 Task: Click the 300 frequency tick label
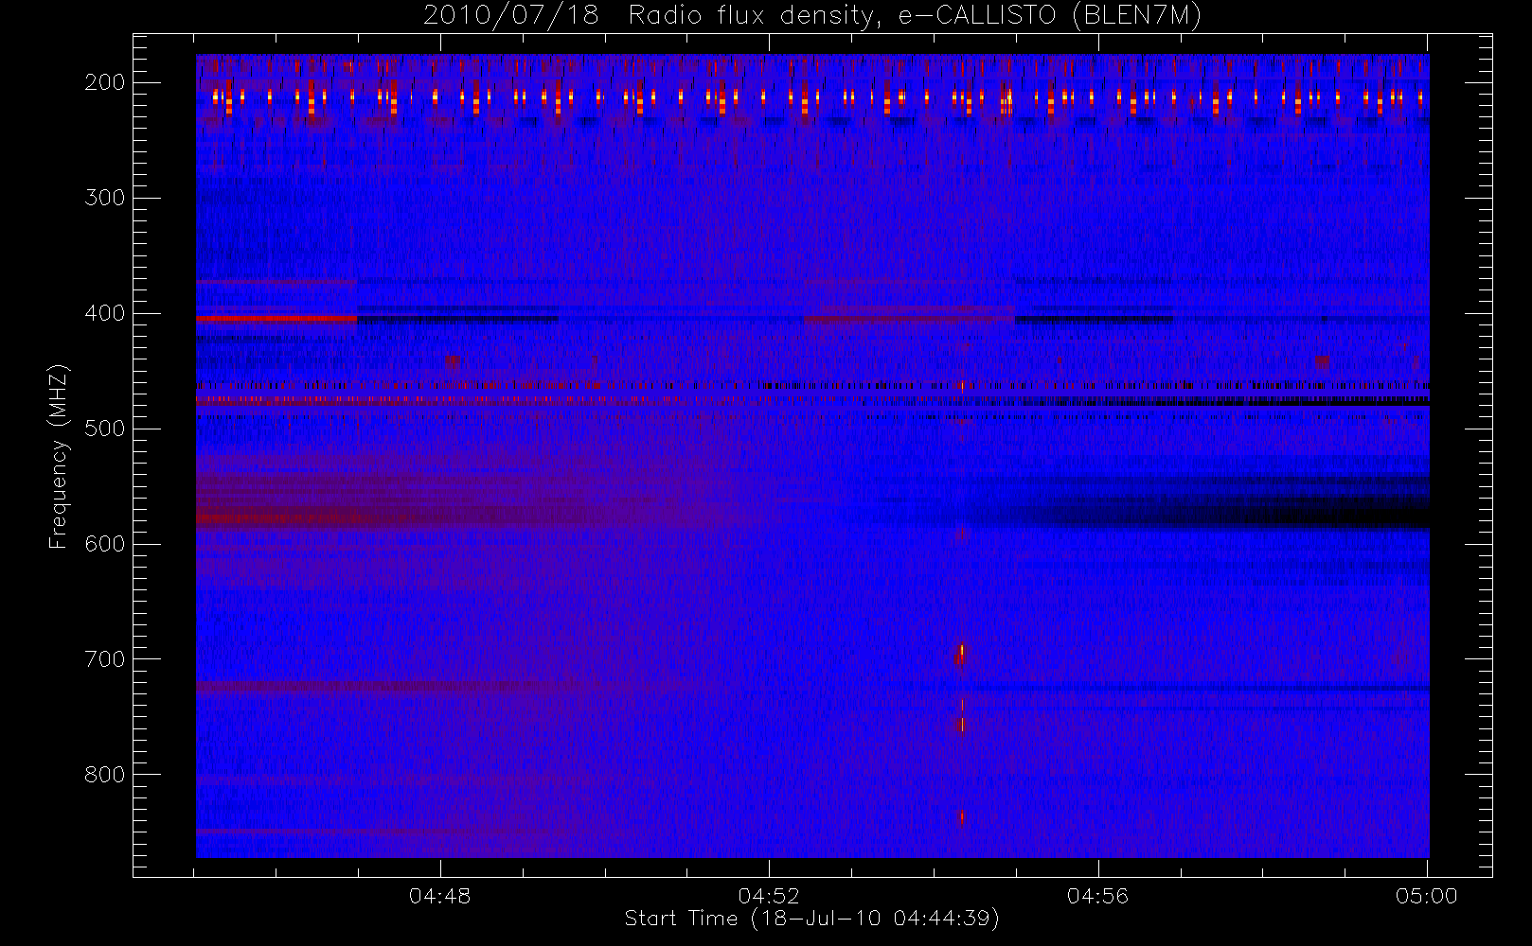click(105, 198)
